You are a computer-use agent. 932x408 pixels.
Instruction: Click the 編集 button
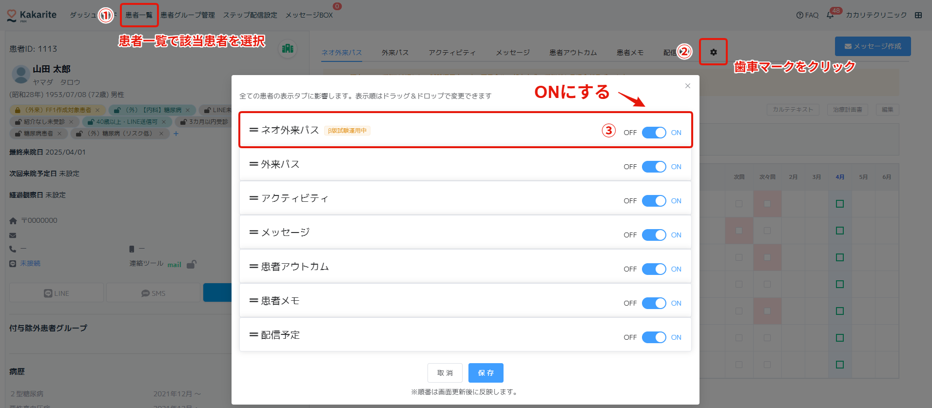tap(888, 110)
